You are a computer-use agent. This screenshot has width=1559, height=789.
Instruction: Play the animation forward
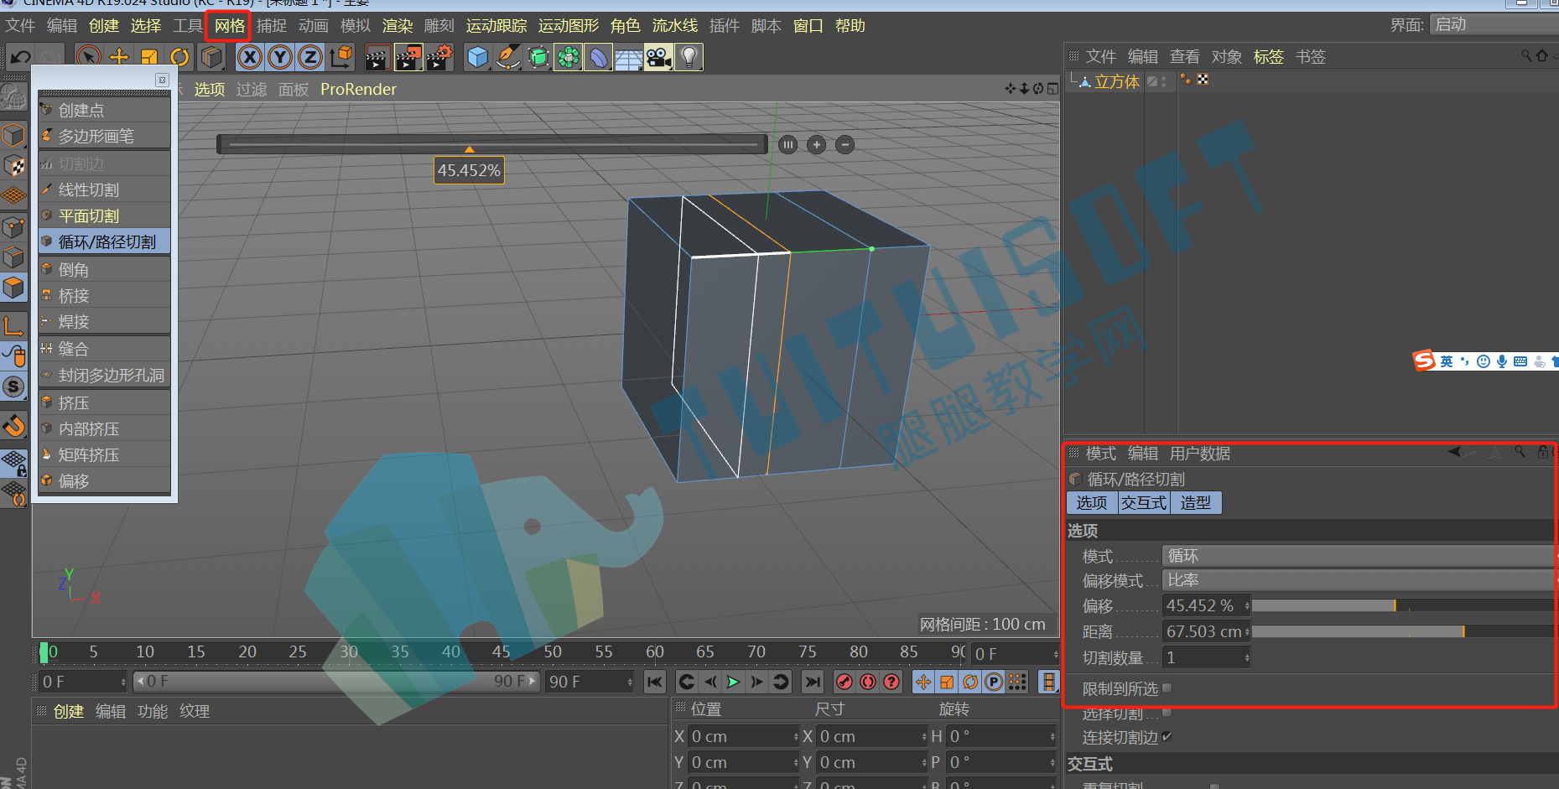click(x=733, y=682)
